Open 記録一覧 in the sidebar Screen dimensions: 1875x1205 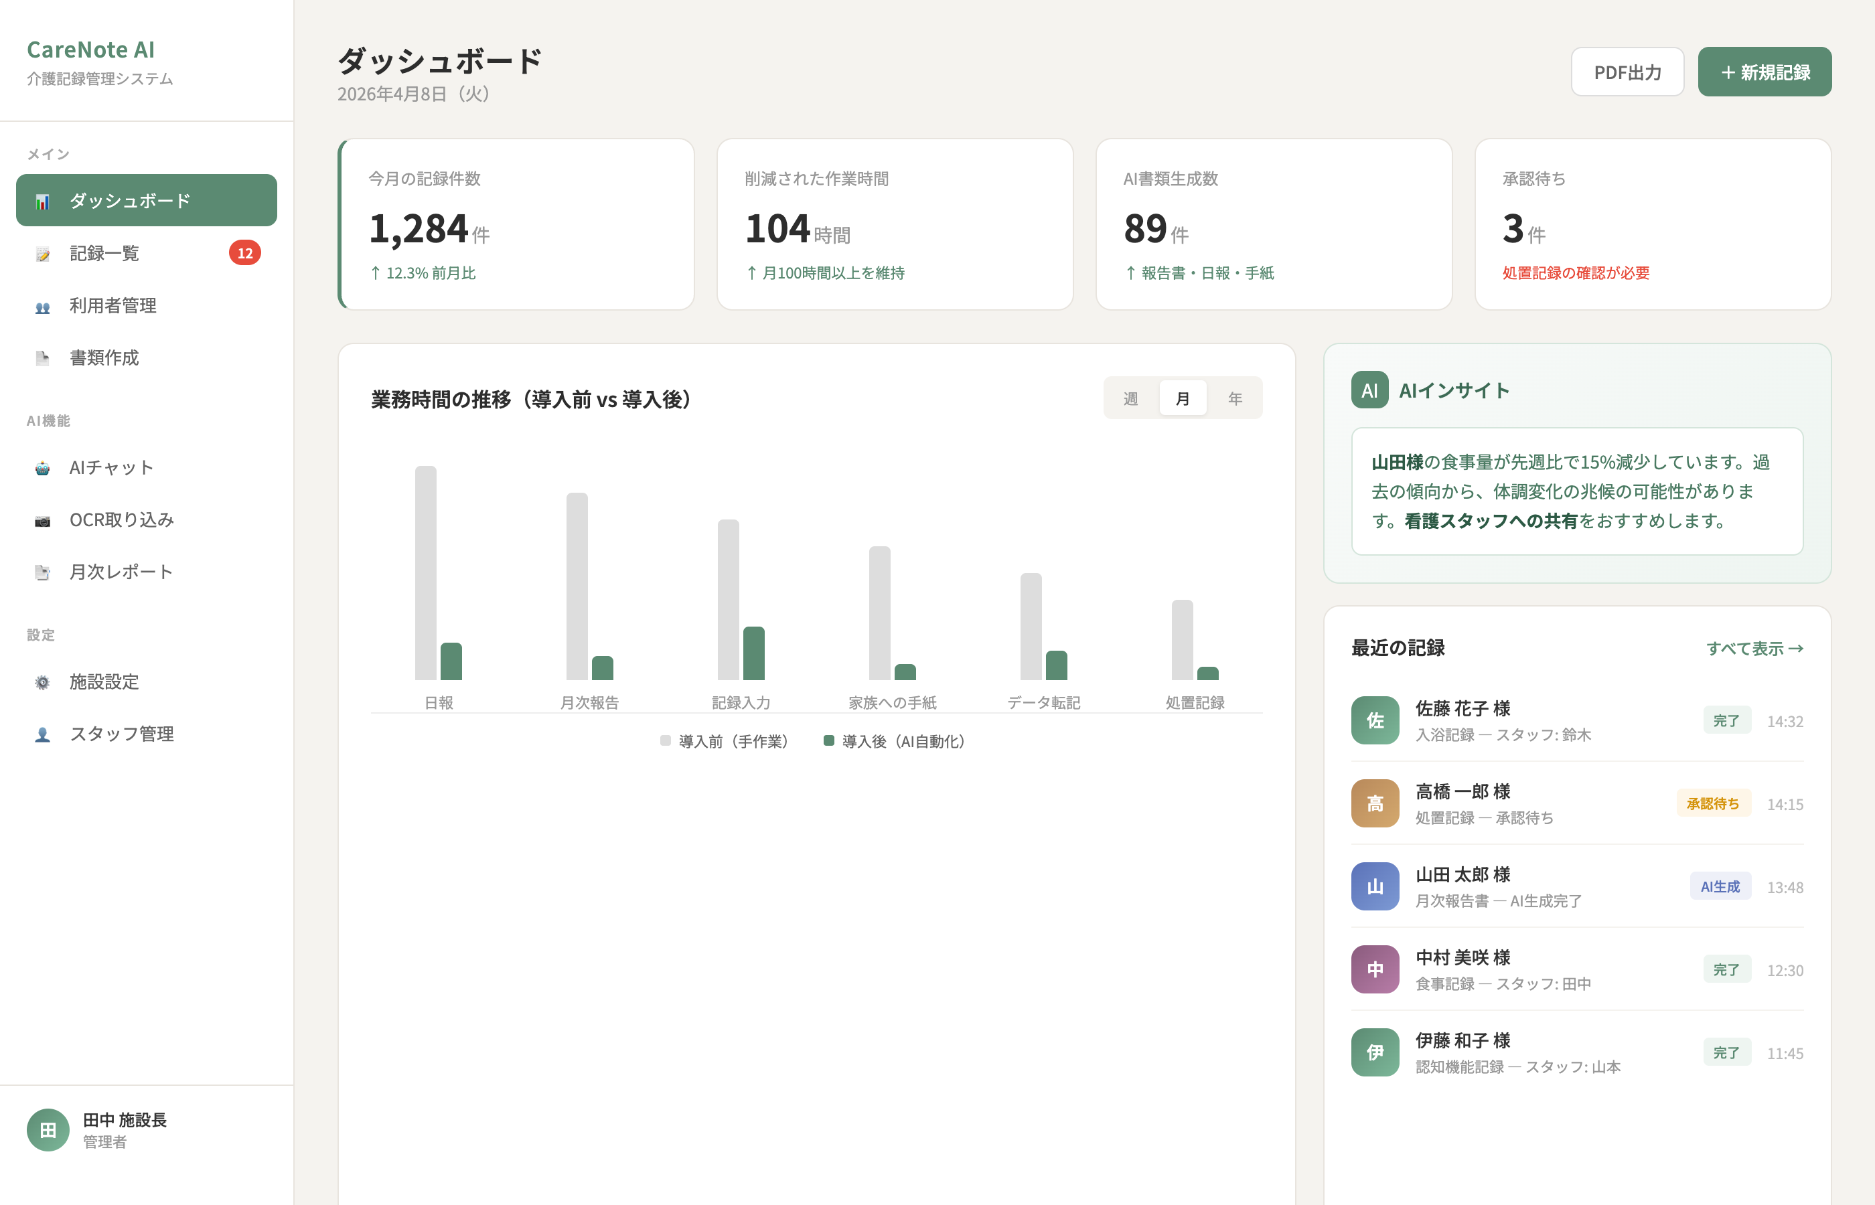point(147,253)
